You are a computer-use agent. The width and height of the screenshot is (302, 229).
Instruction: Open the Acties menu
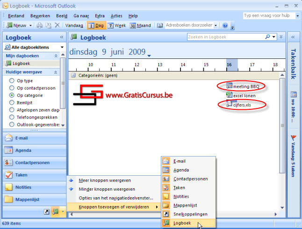point(116,16)
